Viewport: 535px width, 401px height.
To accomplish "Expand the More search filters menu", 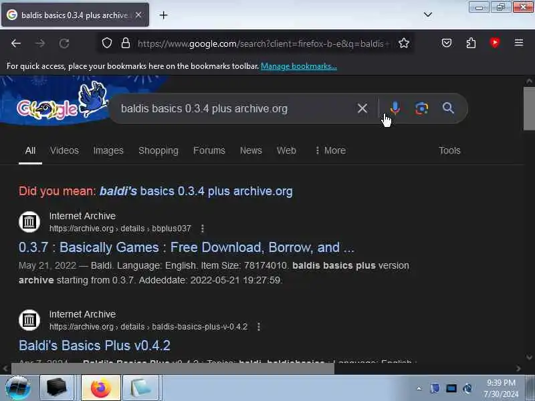I will 330,150.
